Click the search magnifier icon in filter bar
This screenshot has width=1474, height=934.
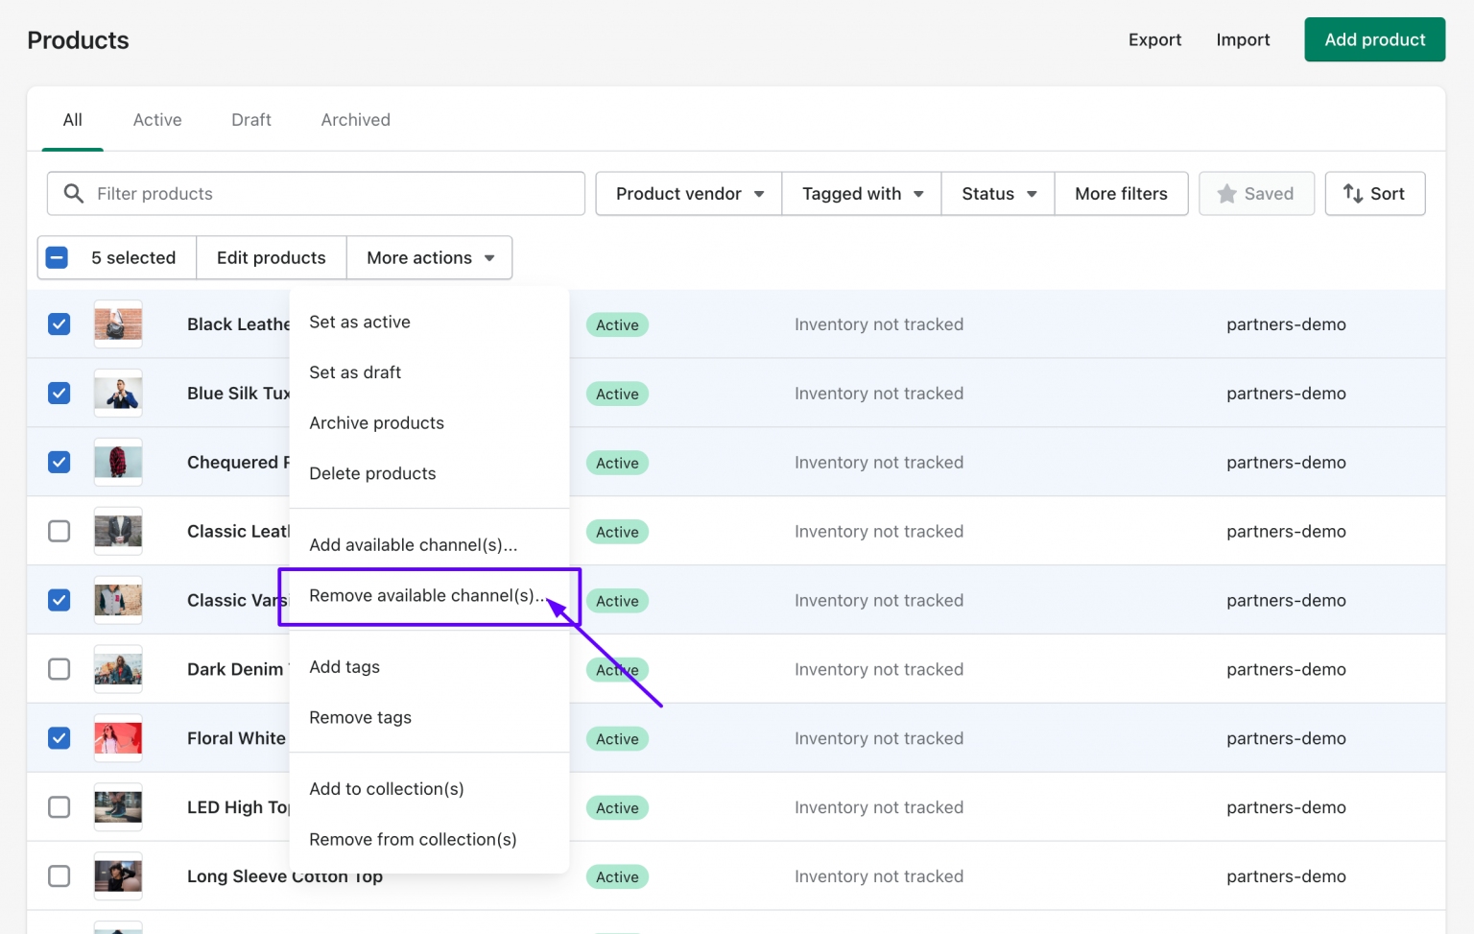point(73,193)
